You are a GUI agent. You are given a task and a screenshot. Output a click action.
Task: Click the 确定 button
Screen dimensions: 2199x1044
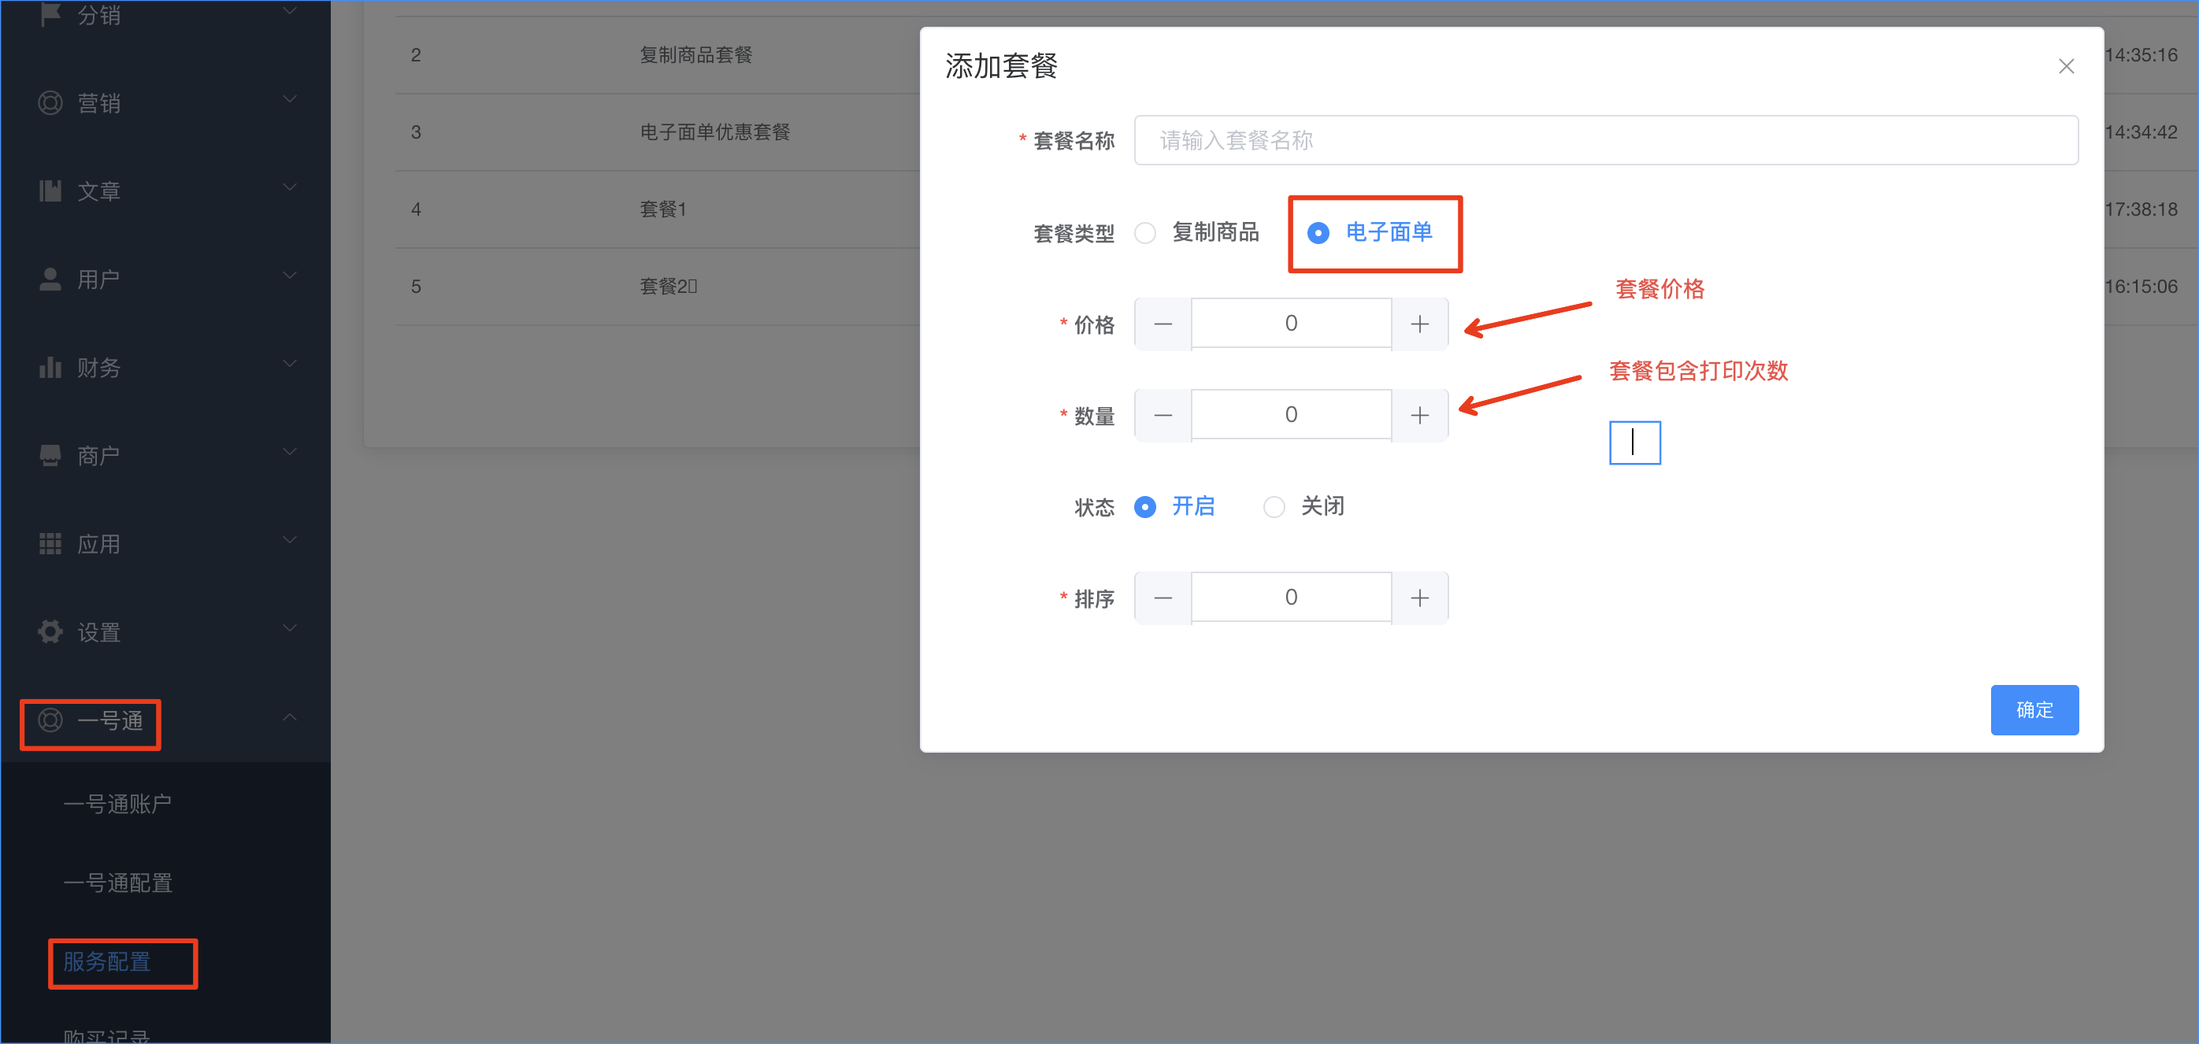(x=2034, y=710)
